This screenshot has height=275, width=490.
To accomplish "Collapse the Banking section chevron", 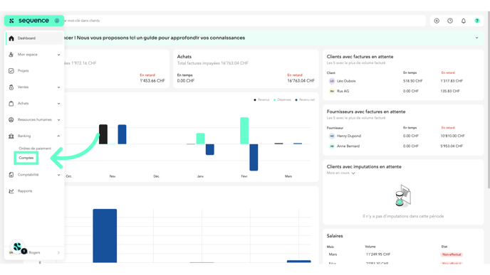I will tap(58, 136).
